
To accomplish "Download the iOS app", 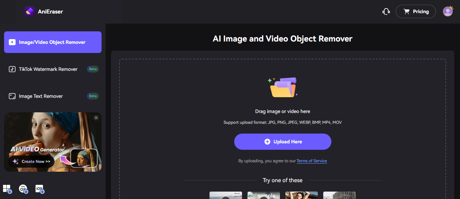I will [40, 189].
